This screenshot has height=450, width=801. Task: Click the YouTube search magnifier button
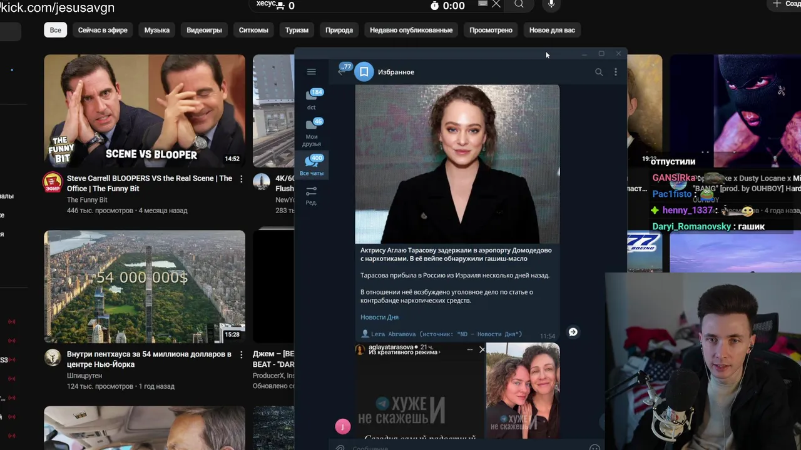[519, 4]
